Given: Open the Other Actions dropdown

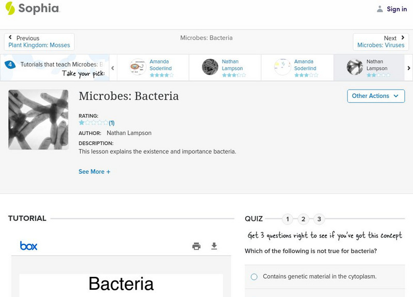Looking at the screenshot, I should pos(375,96).
